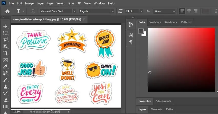
Task: Select the Move tool
Action: (5, 26)
